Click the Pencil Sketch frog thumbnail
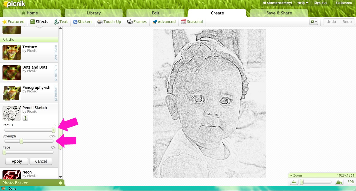This screenshot has height=191, width=356. (12, 113)
